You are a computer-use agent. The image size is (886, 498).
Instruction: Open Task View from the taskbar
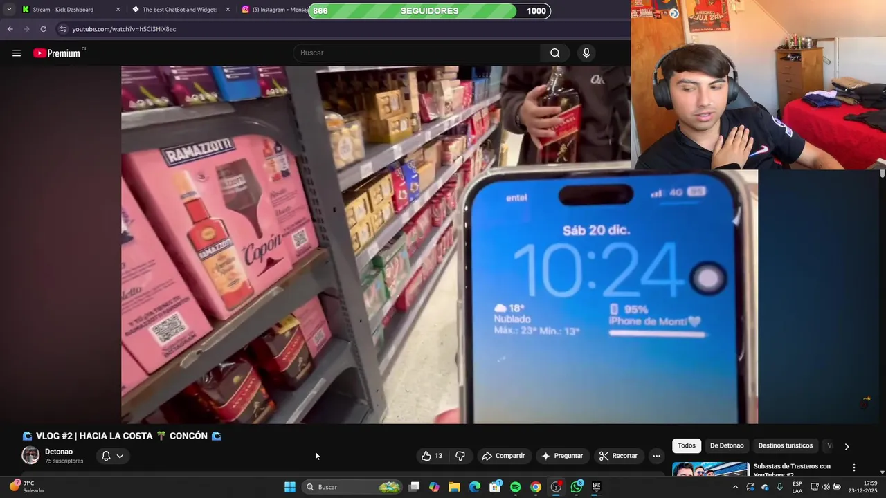tap(414, 487)
